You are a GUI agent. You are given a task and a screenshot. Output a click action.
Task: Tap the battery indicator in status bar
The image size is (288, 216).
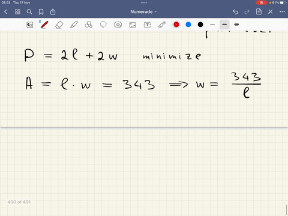click(x=283, y=2)
